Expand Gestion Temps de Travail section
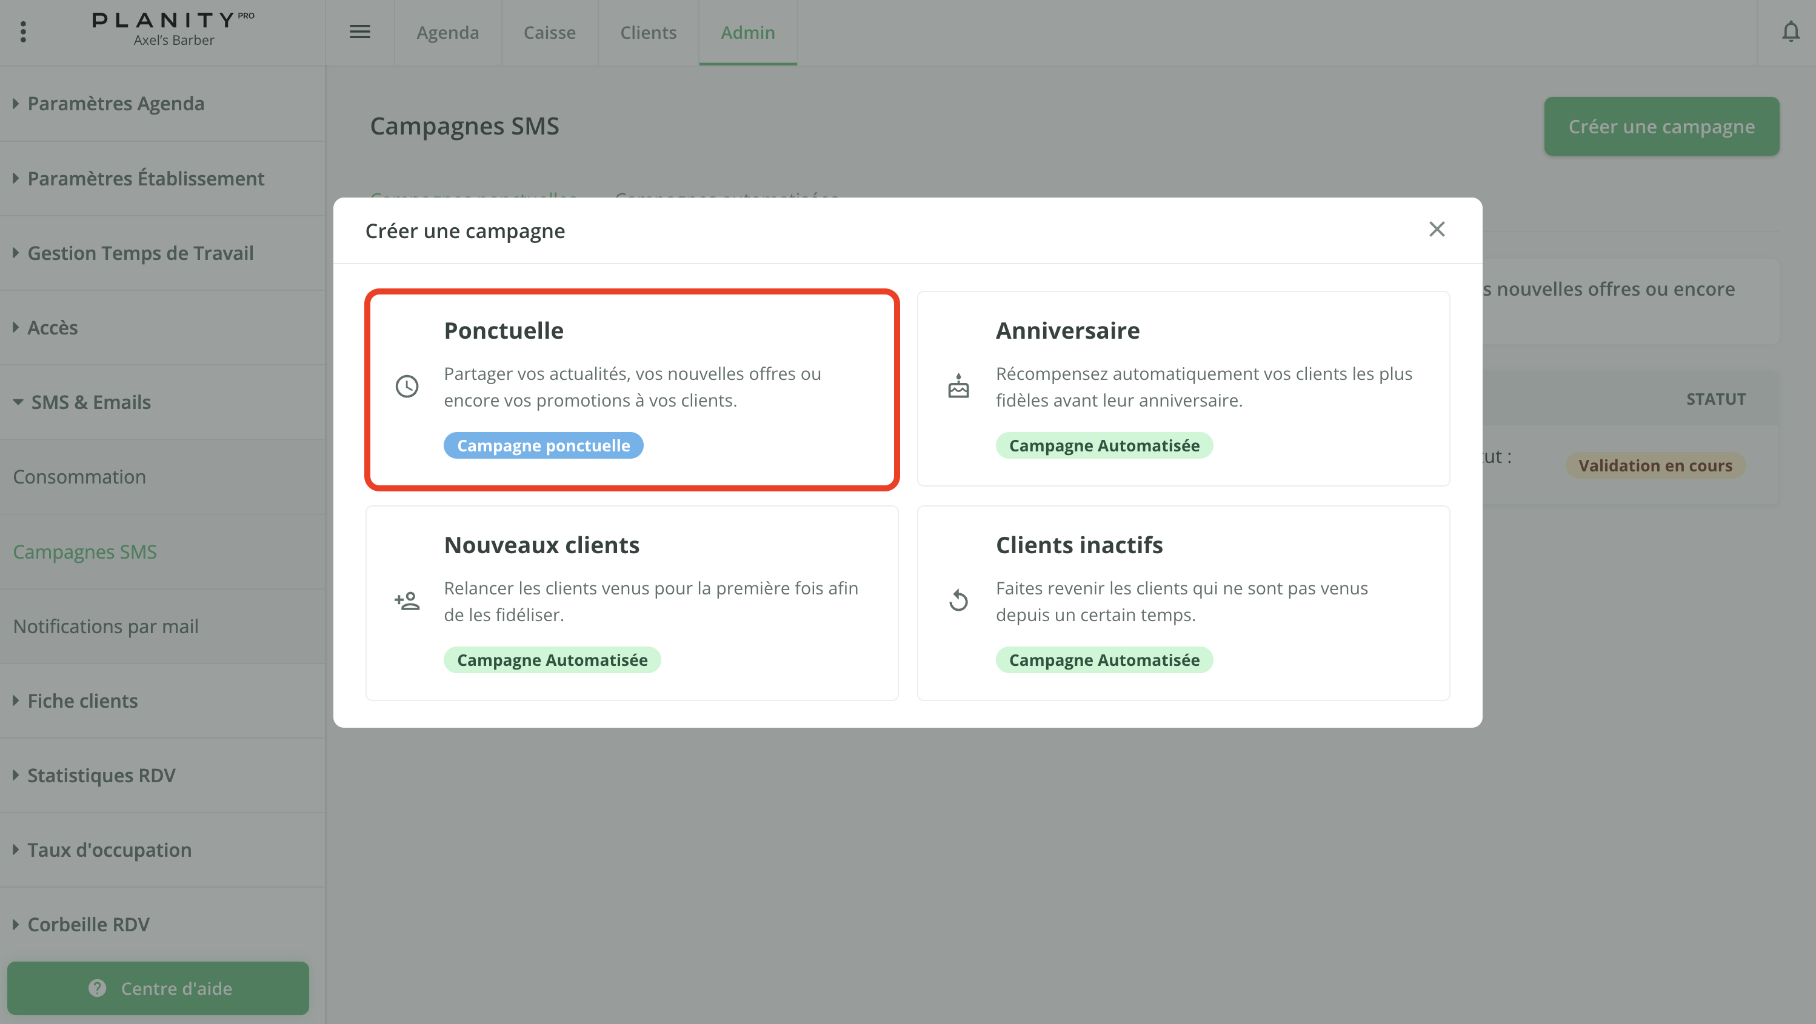Screen dimensions: 1816x1024 [x=139, y=253]
